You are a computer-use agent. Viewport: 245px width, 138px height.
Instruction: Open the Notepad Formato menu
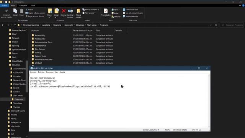(50, 72)
